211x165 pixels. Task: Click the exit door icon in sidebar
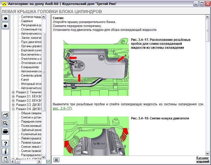[5, 159]
